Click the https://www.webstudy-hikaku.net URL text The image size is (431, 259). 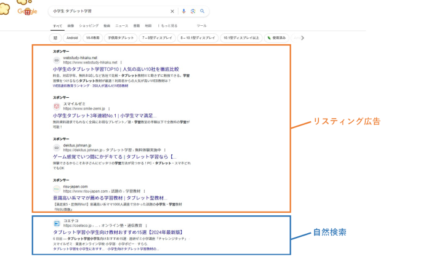tap(90, 63)
